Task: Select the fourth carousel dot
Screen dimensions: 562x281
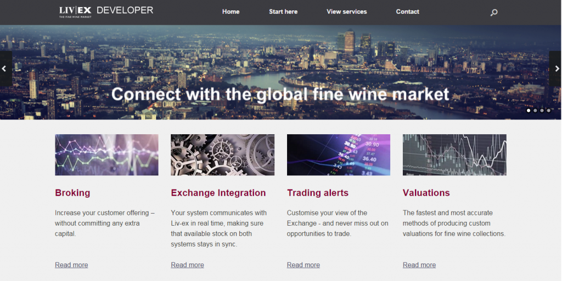Action: [548, 111]
